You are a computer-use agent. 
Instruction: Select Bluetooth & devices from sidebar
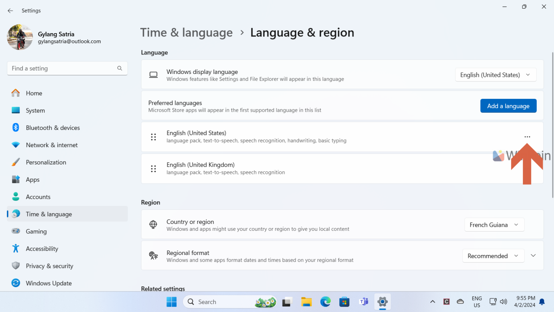point(53,127)
